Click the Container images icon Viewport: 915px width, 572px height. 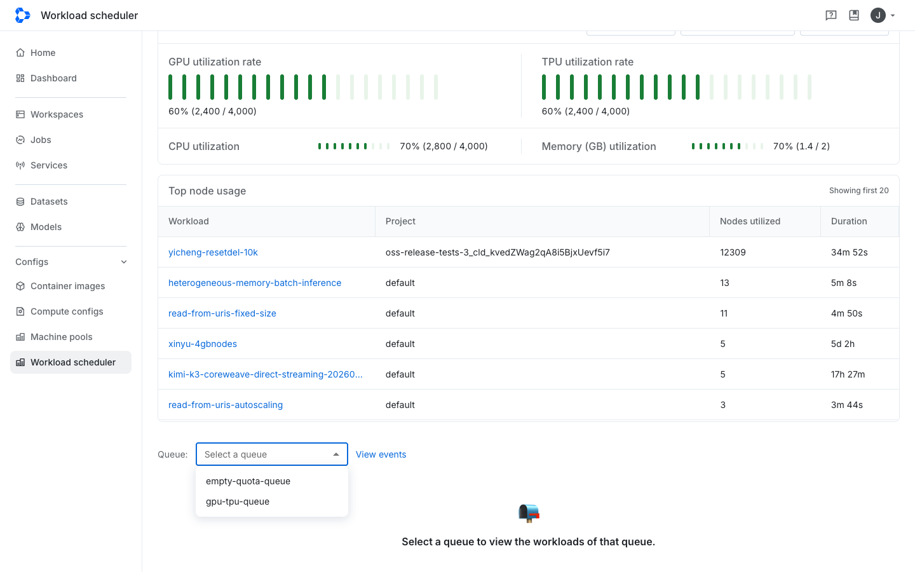tap(20, 286)
